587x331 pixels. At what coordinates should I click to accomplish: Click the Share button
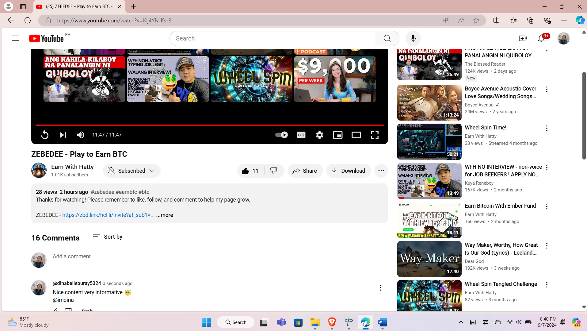pyautogui.click(x=305, y=171)
